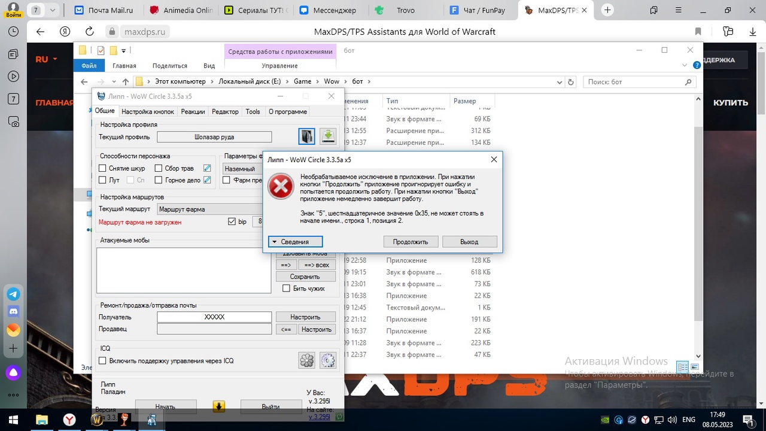Click the green download profile icon
766x431 pixels.
pyautogui.click(x=328, y=136)
